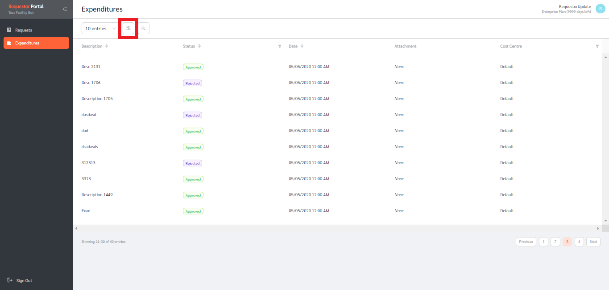
Task: Select row Desc 2131
Action: click(x=337, y=67)
